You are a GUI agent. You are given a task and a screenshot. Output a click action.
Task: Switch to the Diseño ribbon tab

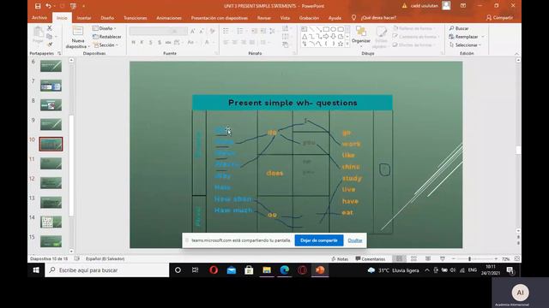point(107,18)
